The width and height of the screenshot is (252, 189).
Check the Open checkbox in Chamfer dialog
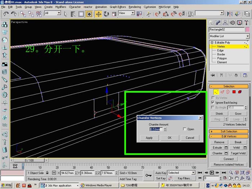click(184, 129)
